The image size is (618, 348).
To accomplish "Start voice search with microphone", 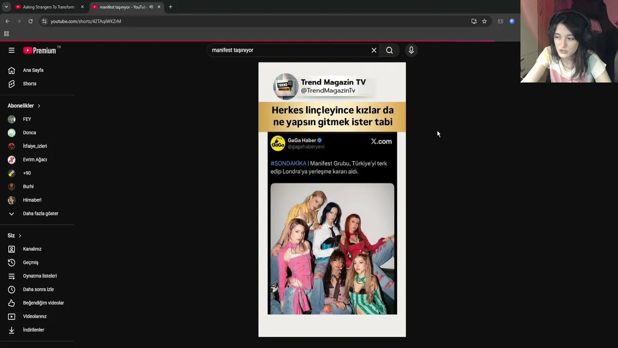I will pyautogui.click(x=411, y=50).
